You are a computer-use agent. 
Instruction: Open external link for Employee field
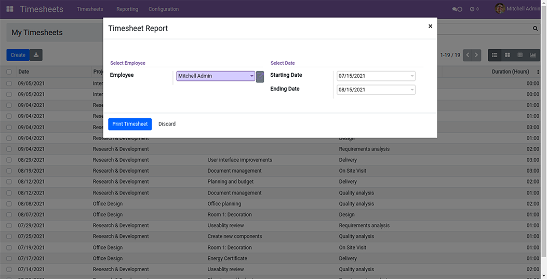[x=260, y=77]
